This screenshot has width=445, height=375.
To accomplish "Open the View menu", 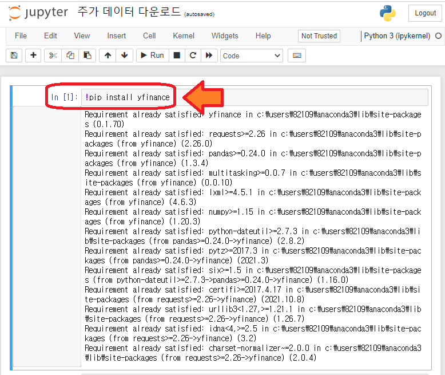I will tap(82, 36).
